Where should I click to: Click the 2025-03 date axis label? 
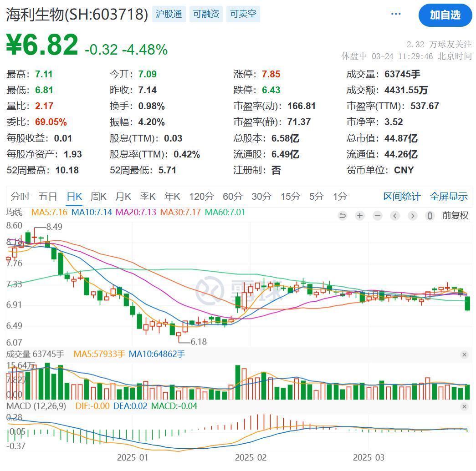369,458
